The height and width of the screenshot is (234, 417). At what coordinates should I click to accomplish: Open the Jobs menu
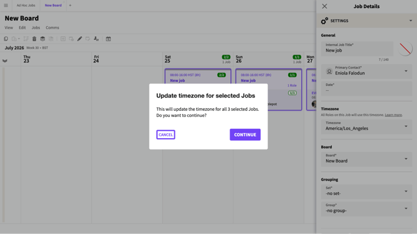click(35, 27)
